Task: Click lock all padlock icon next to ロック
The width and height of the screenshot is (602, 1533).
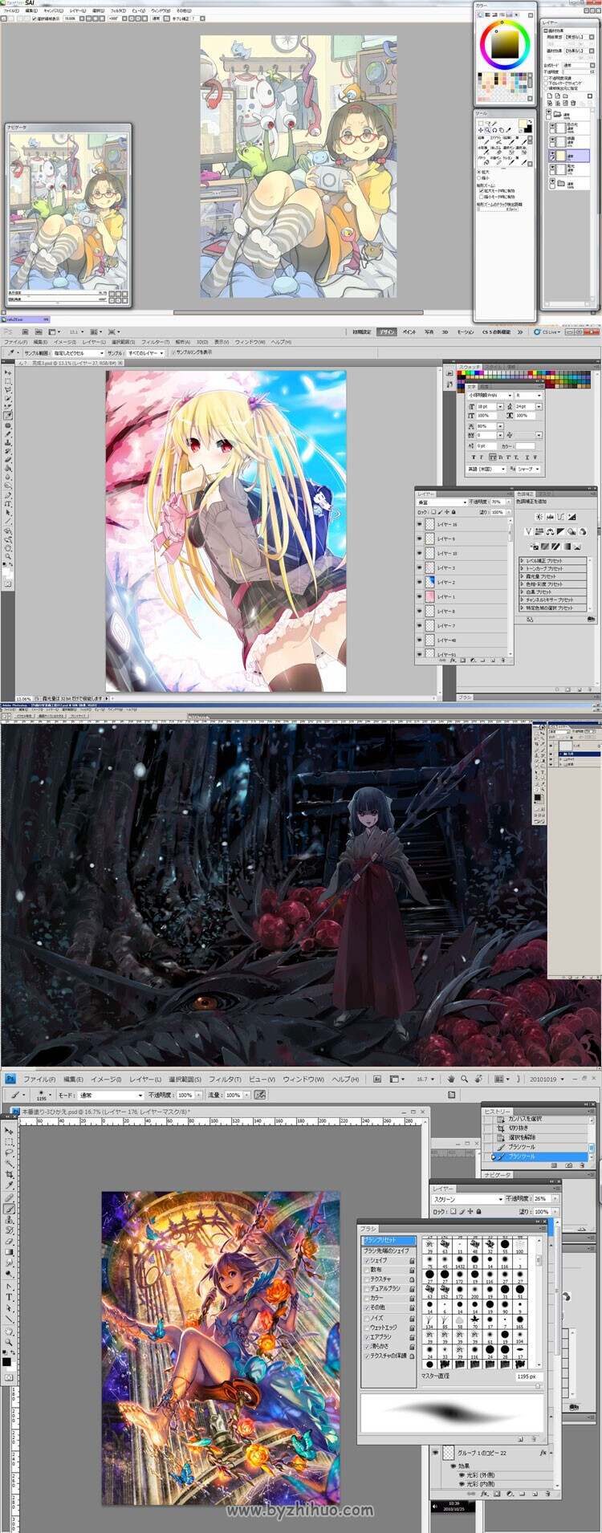Action: tap(478, 1211)
